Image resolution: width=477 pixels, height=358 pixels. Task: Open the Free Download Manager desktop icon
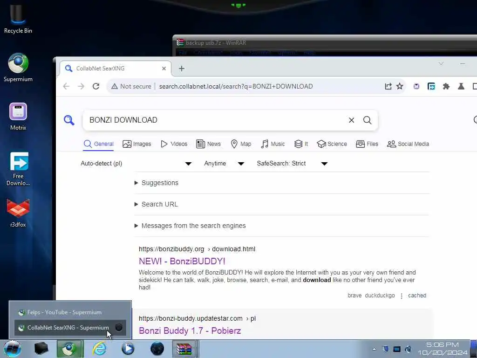(x=18, y=169)
